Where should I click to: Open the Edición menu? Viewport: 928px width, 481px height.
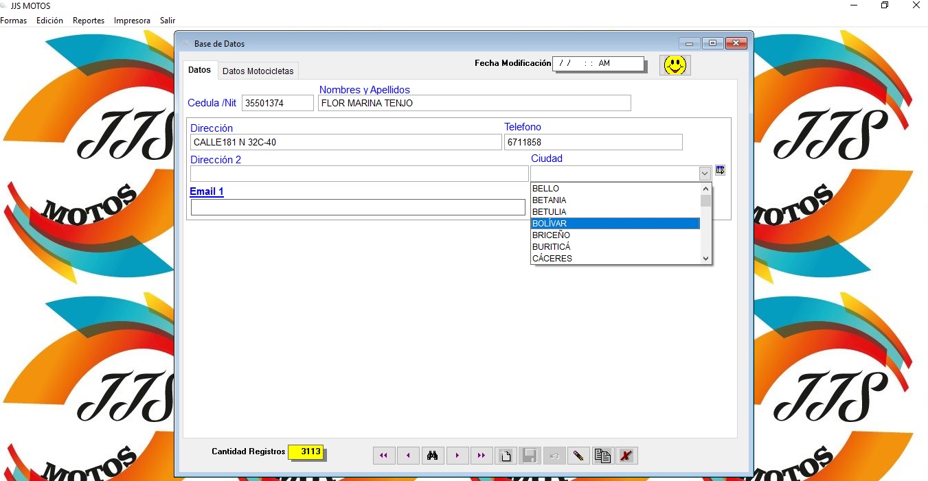pyautogui.click(x=49, y=21)
